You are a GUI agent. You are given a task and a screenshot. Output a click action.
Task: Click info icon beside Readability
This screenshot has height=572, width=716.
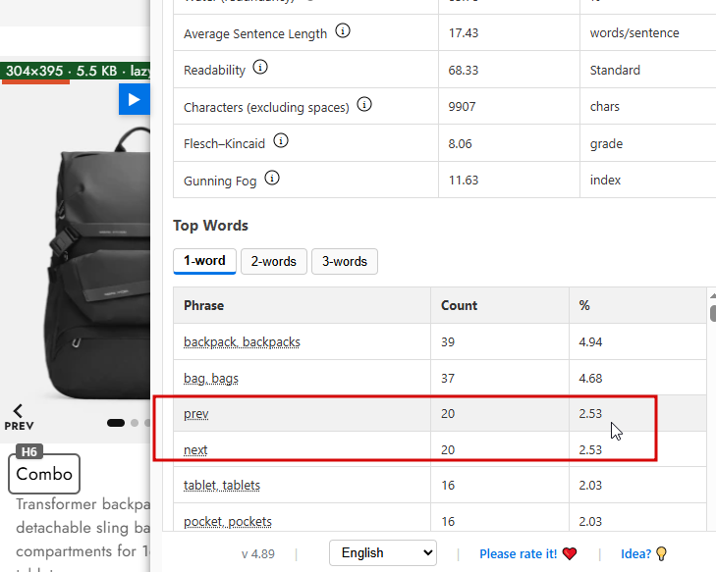pyautogui.click(x=260, y=68)
